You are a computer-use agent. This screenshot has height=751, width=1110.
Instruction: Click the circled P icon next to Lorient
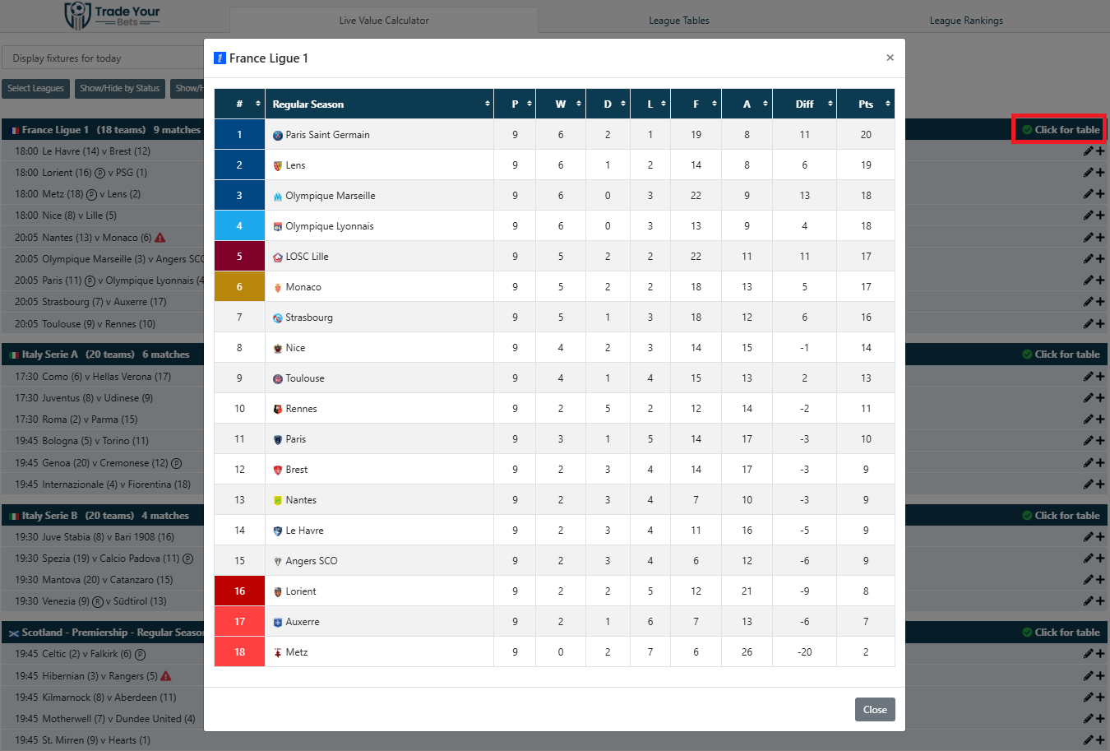(x=99, y=173)
